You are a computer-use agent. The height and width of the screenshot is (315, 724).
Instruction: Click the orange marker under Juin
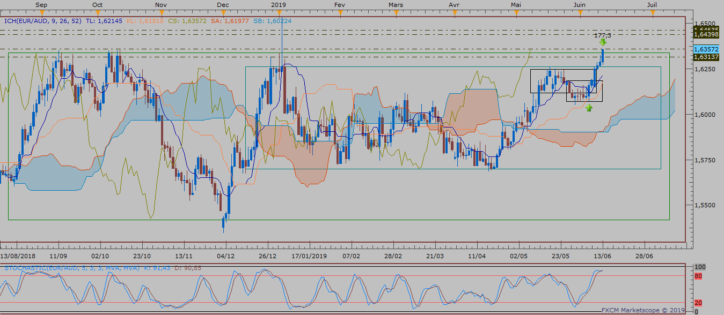(x=579, y=12)
